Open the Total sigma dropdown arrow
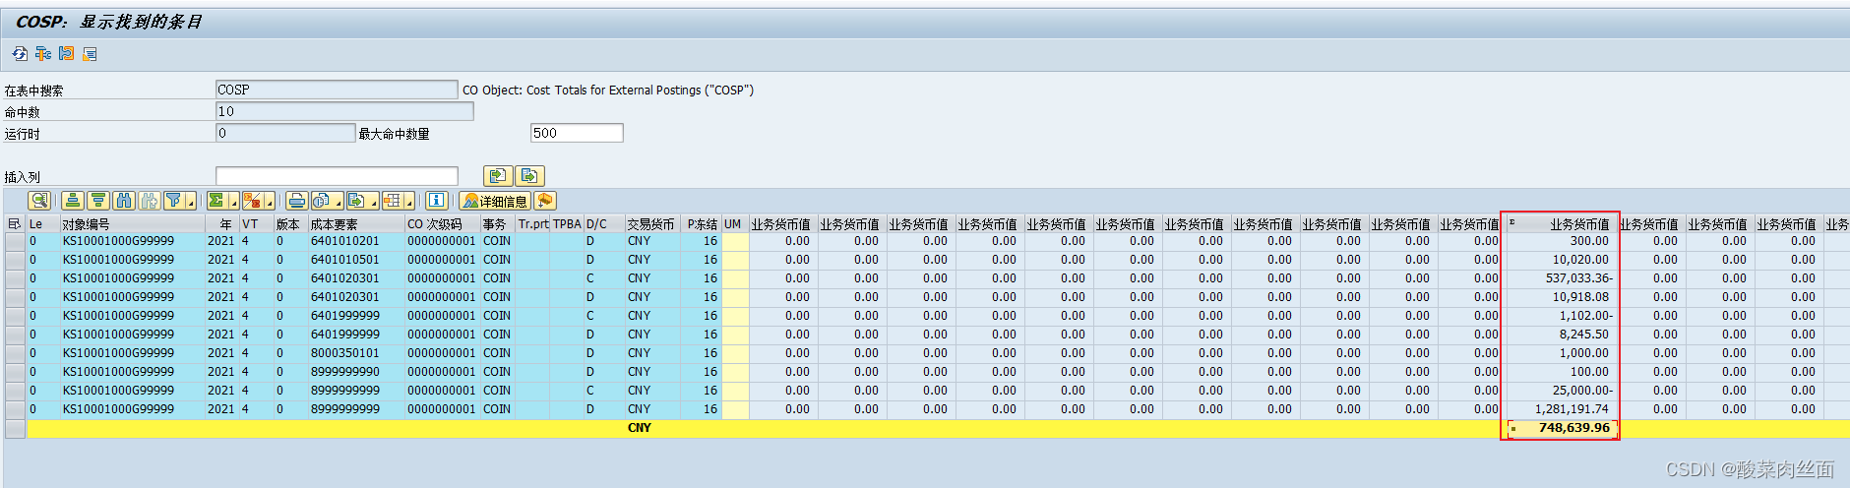1850x488 pixels. click(x=234, y=201)
